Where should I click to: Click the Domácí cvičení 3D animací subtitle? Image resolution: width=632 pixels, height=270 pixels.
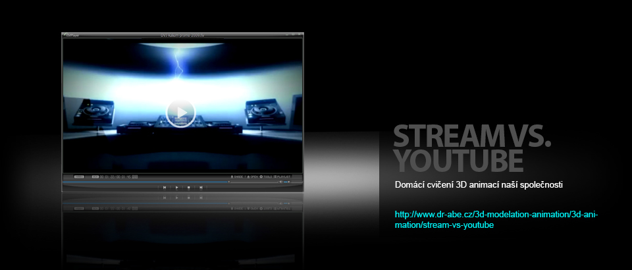click(x=479, y=185)
